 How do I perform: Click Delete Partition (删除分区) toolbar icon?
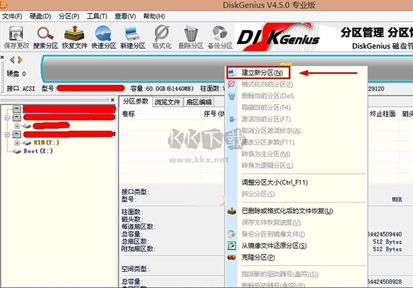191,37
